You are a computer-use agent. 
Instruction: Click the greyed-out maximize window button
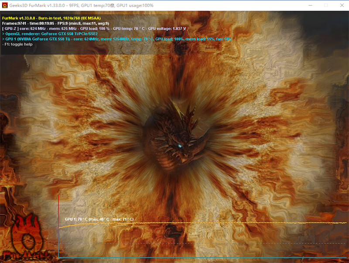pos(326,5)
